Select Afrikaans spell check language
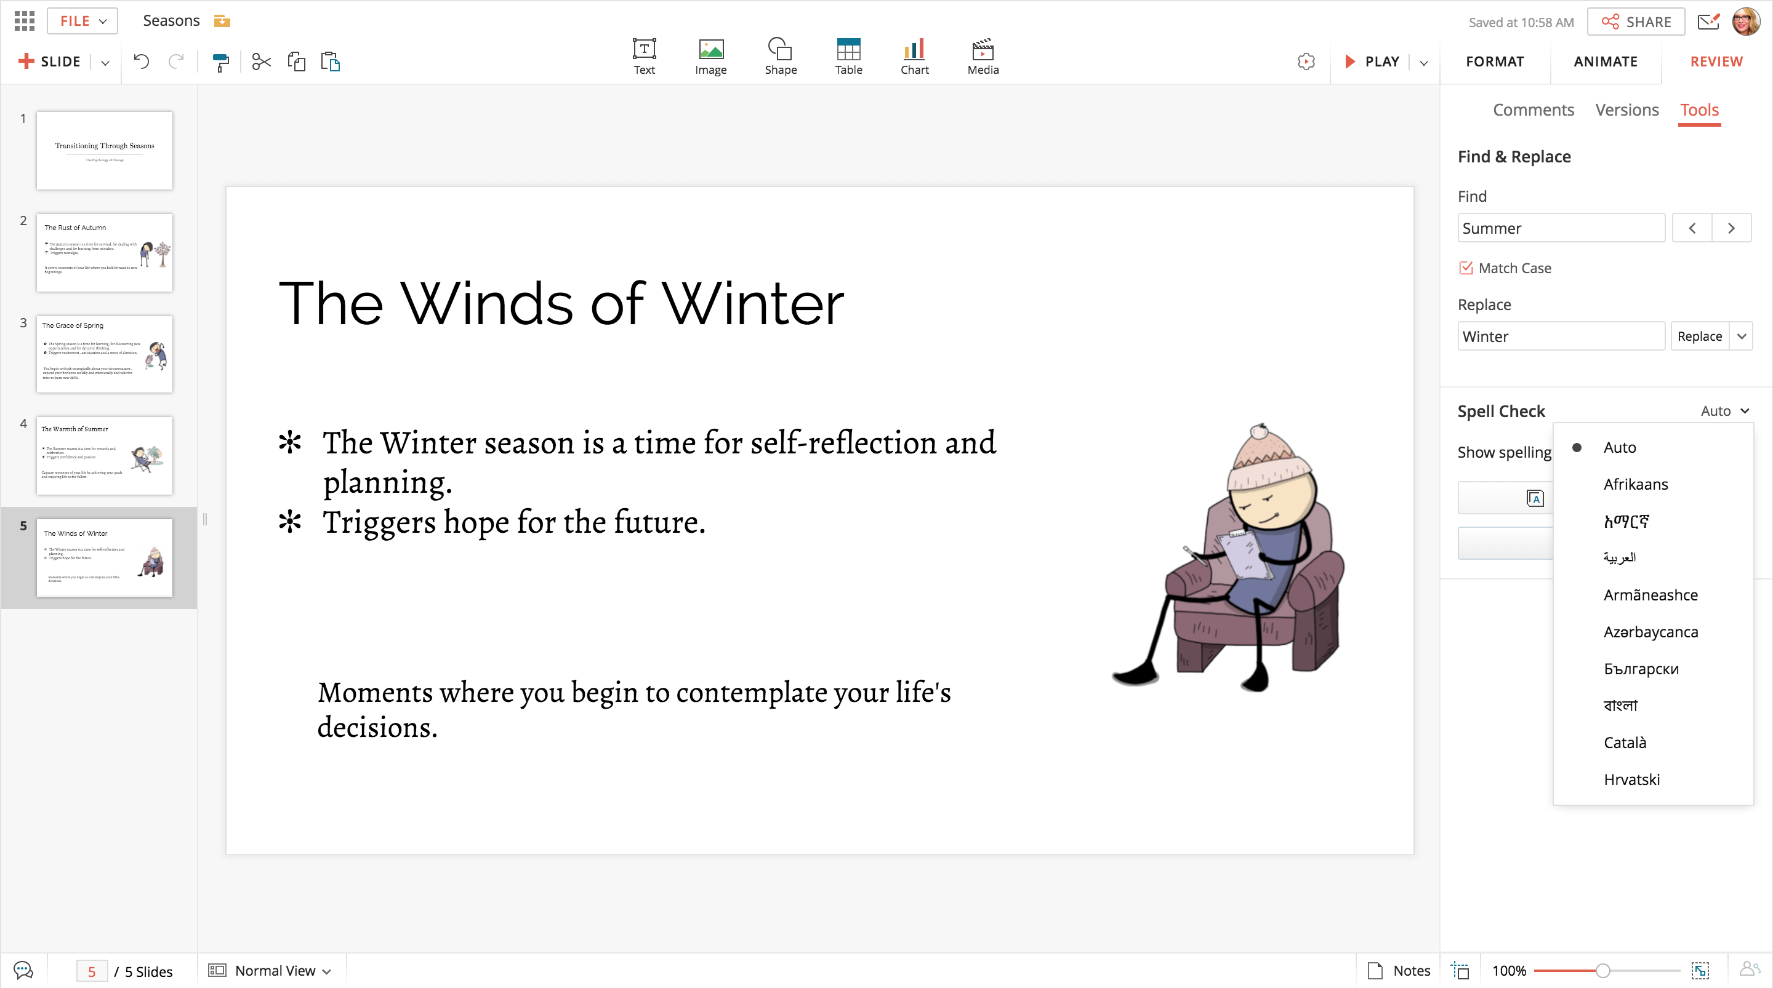The height and width of the screenshot is (988, 1773). click(1635, 484)
